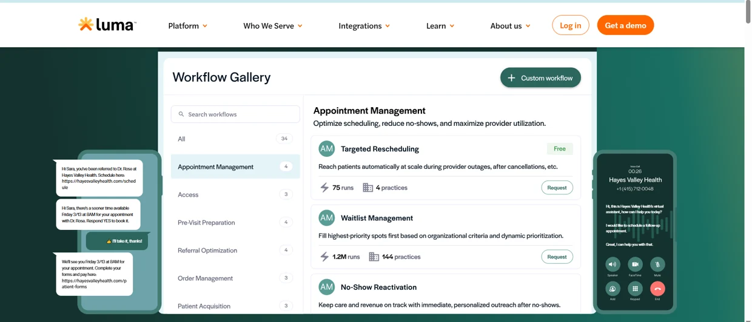Open the Referral Optimization category
Screen dimensions: 752x322
(235, 250)
